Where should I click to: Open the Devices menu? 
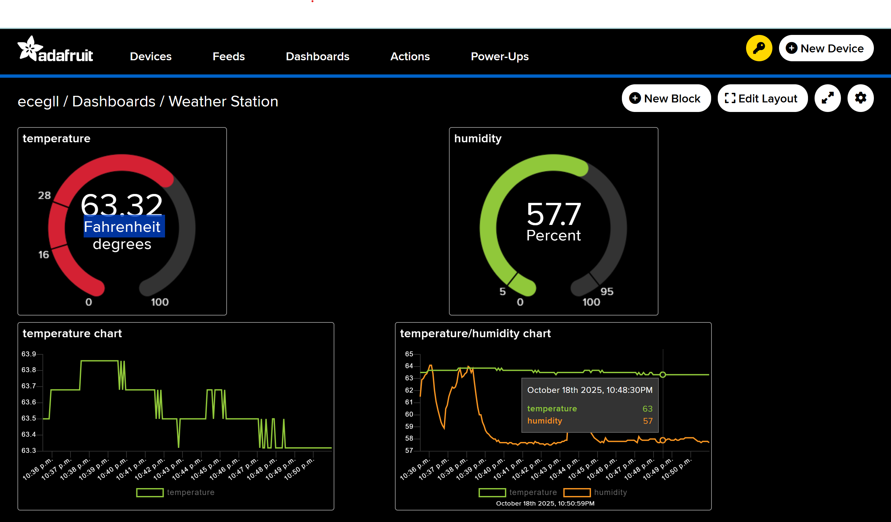(x=151, y=57)
